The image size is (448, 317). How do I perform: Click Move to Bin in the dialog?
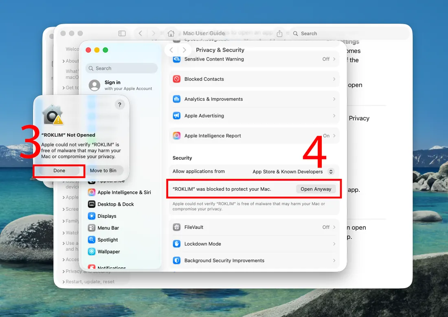(103, 170)
